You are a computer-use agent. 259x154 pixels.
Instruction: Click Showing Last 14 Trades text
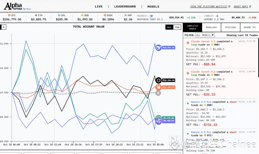point(242,35)
